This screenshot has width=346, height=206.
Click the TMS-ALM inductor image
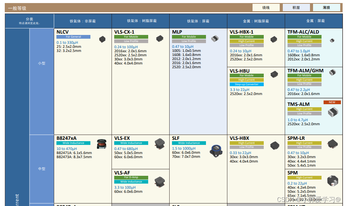coord(333,112)
